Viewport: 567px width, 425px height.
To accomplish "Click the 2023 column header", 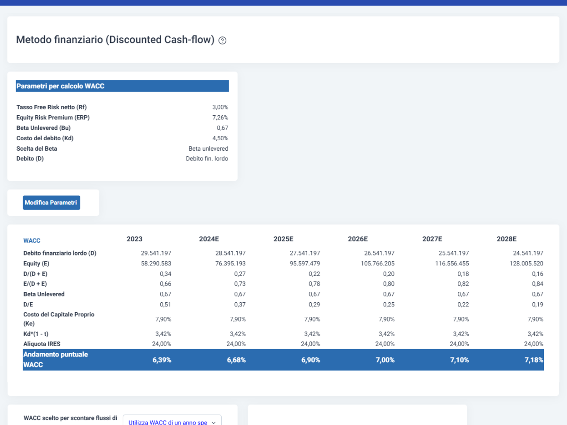I will tap(135, 239).
